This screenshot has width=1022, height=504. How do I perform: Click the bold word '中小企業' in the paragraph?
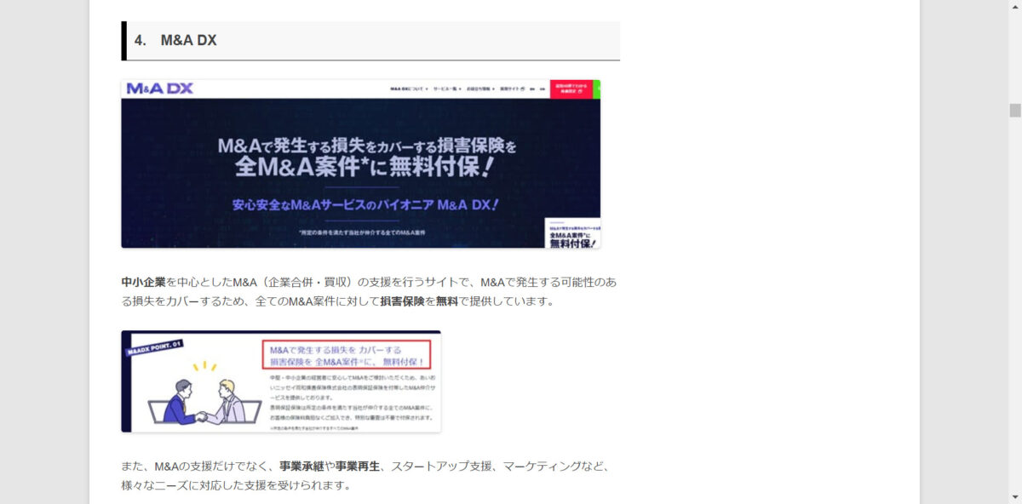(x=143, y=282)
